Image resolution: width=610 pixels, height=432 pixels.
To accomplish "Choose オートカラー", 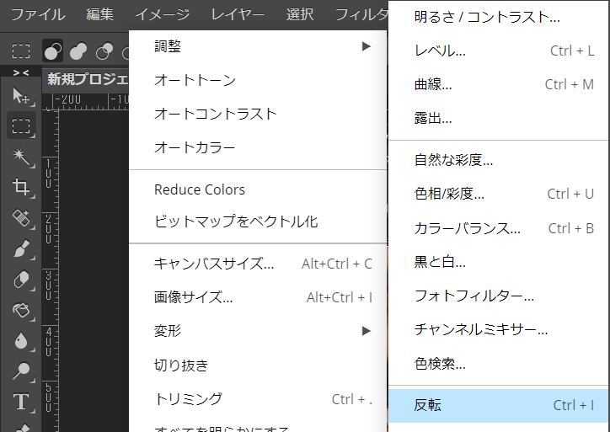I will [259, 147].
